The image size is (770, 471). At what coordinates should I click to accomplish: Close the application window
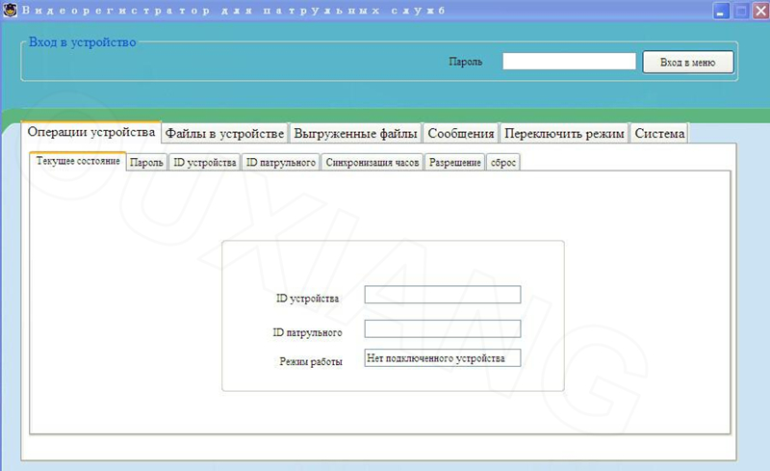pos(760,11)
